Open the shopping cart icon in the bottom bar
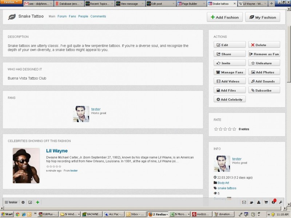Screen dimensions: 291x218 coord(266,202)
